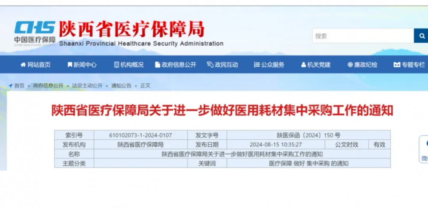Screen dimensions: 428x208
Task: Click the home icon beside 网站首页
Action: 23,65
